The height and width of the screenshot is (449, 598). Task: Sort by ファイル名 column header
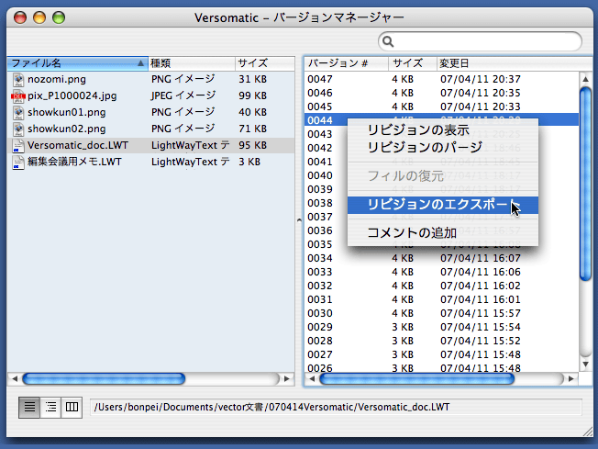(x=77, y=63)
